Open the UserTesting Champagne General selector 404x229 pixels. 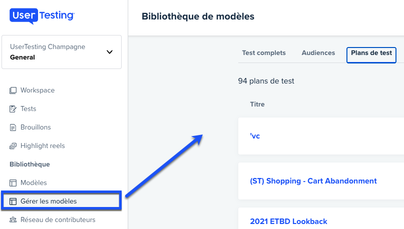coord(62,52)
